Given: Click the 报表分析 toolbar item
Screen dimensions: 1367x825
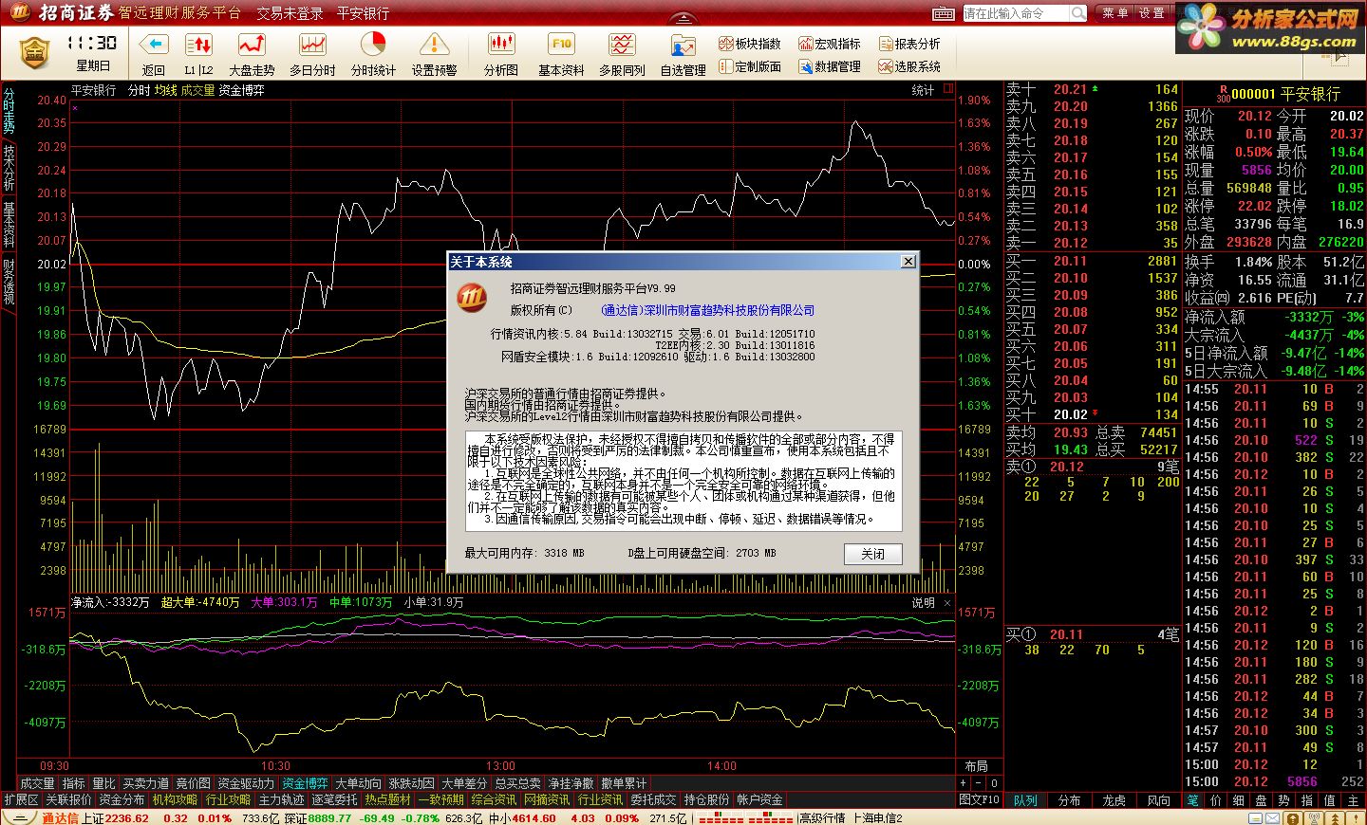Looking at the screenshot, I should (x=909, y=44).
